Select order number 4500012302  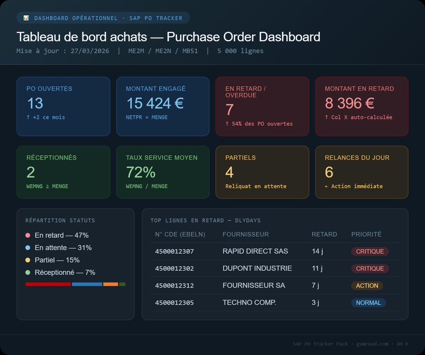(x=174, y=269)
